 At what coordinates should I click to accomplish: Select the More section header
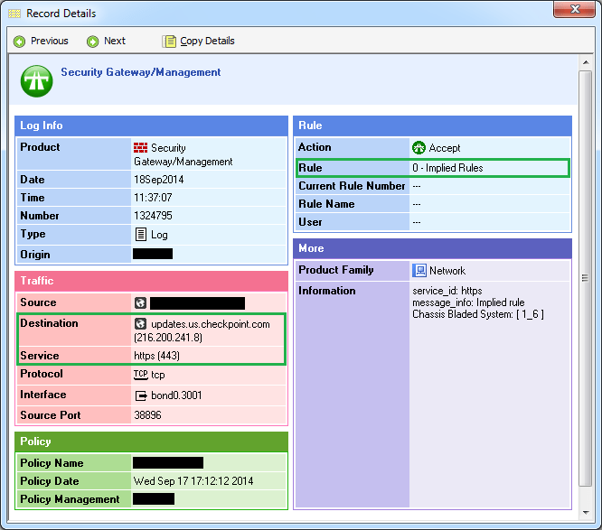pyautogui.click(x=432, y=248)
